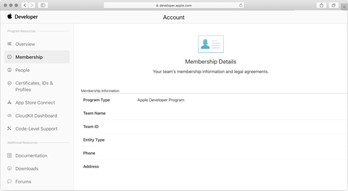348x191 pixels.
Task: Click the developer.apple.com address bar
Action: tap(174, 5)
